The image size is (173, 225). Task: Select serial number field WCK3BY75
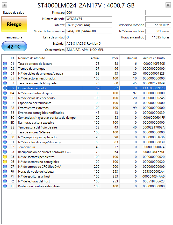point(89,19)
